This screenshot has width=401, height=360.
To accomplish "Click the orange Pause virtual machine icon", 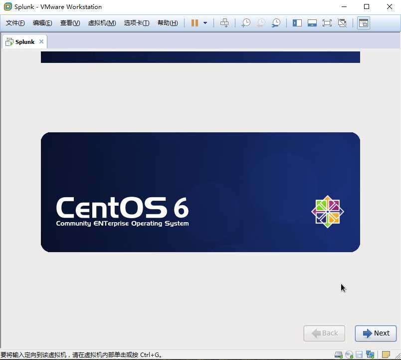I will pyautogui.click(x=195, y=23).
